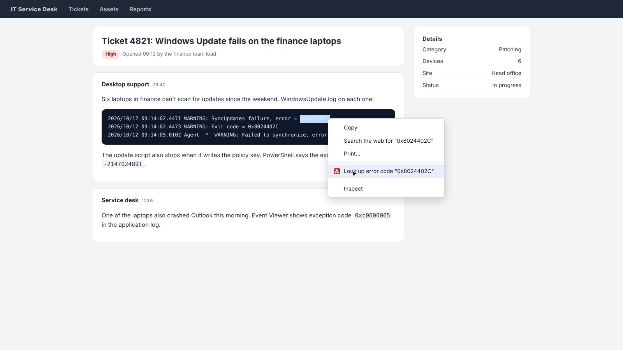Click the 09:40 comment timestamp
The width and height of the screenshot is (623, 350).
(x=159, y=85)
